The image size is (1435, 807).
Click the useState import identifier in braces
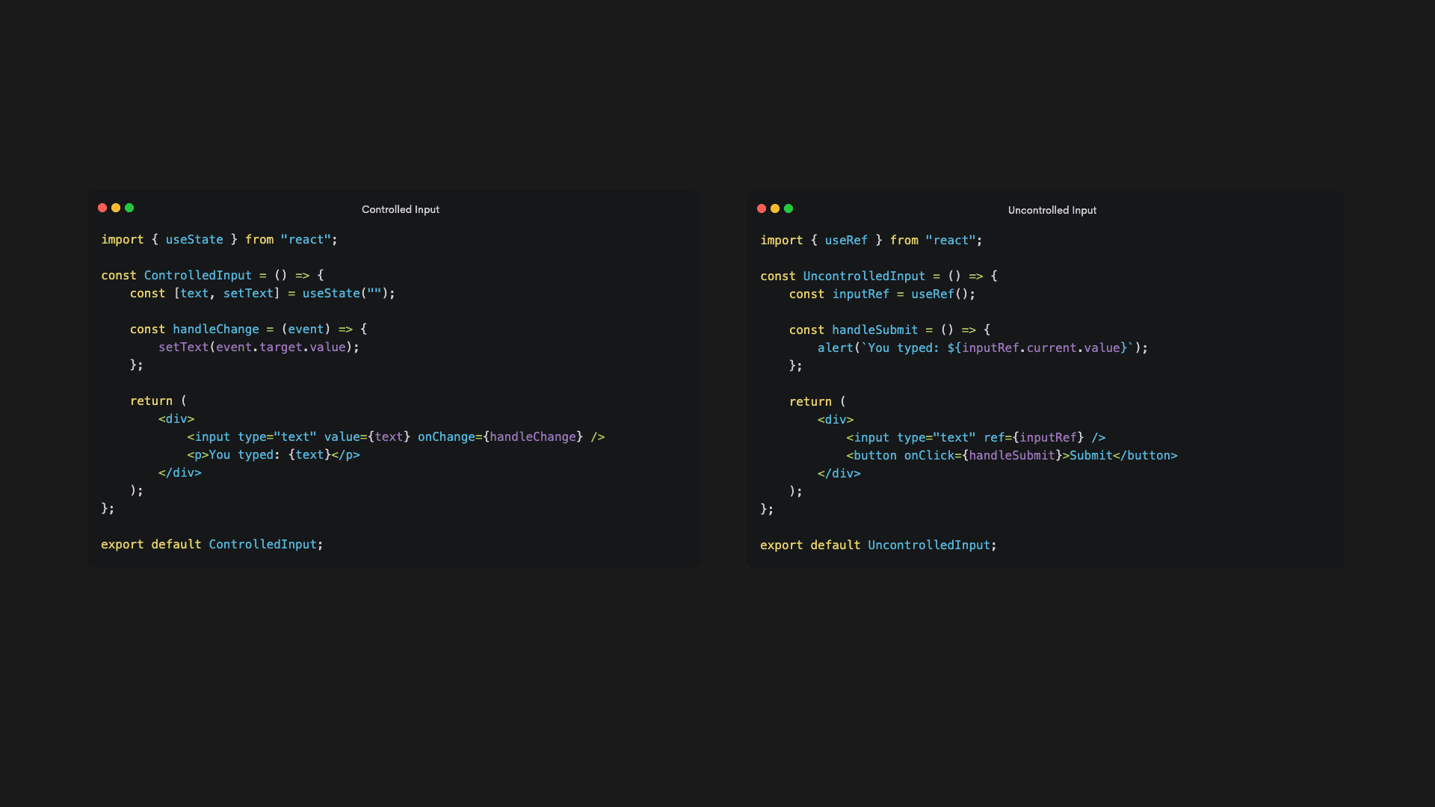tap(194, 239)
